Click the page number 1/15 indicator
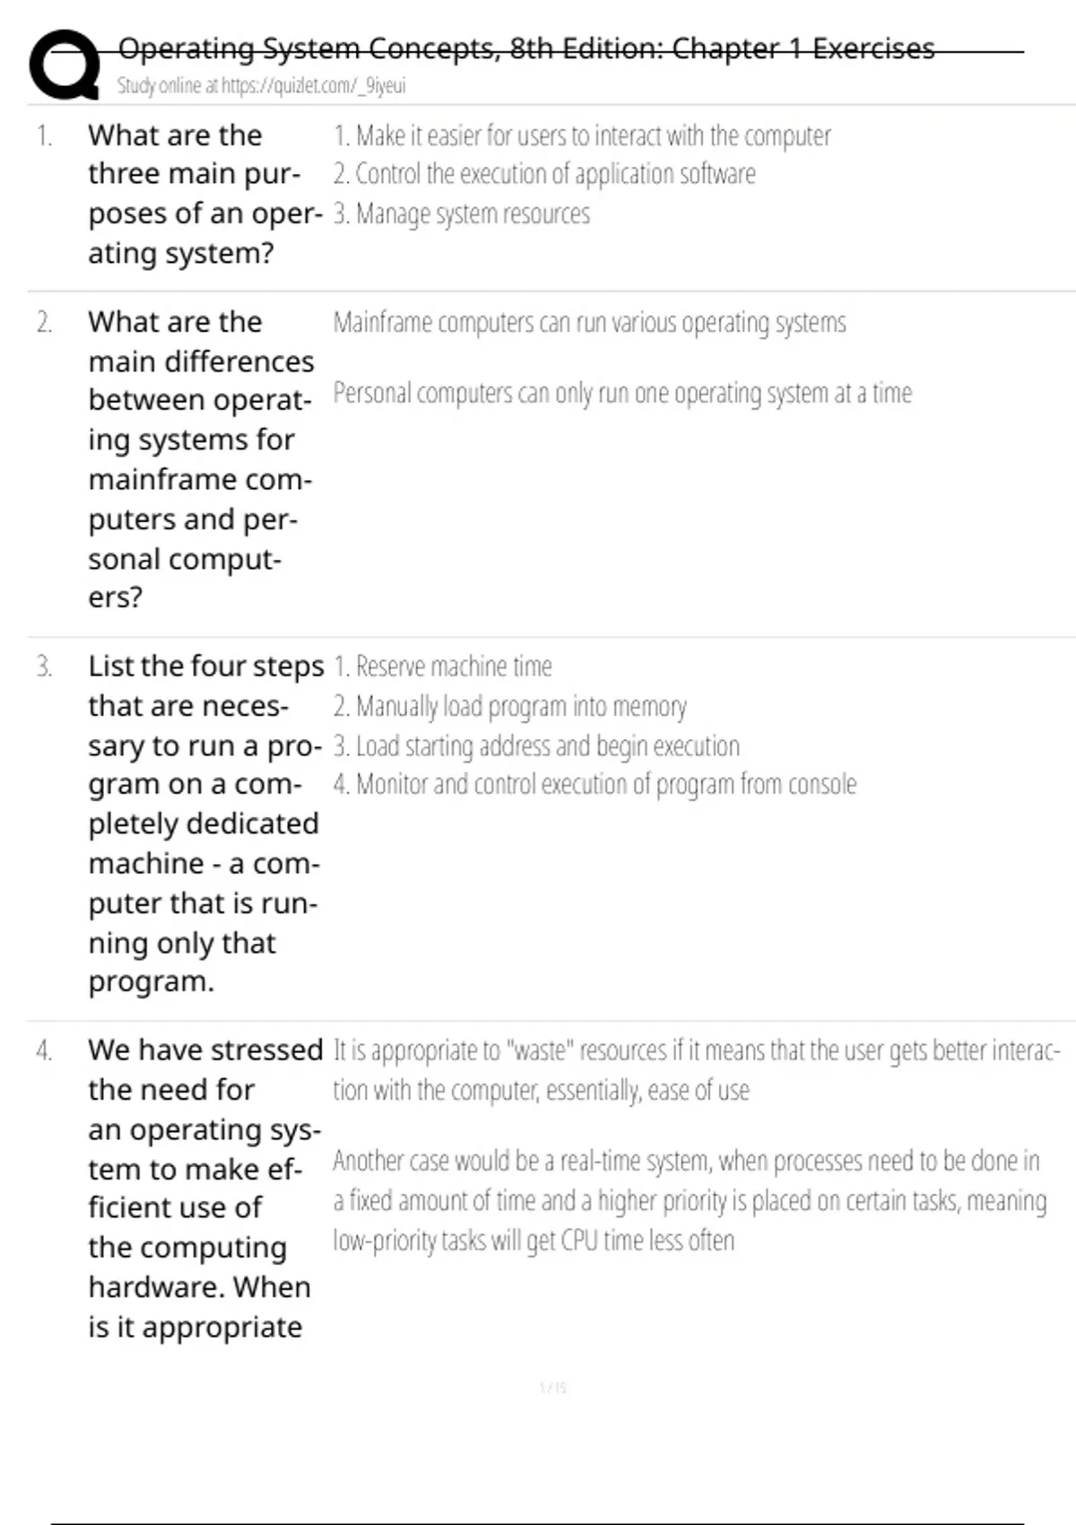1076x1525 pixels. 553,1388
